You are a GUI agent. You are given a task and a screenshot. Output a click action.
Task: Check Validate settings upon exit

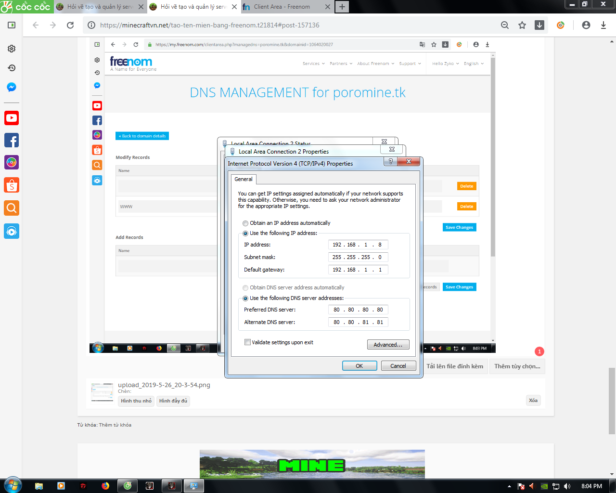(279, 342)
